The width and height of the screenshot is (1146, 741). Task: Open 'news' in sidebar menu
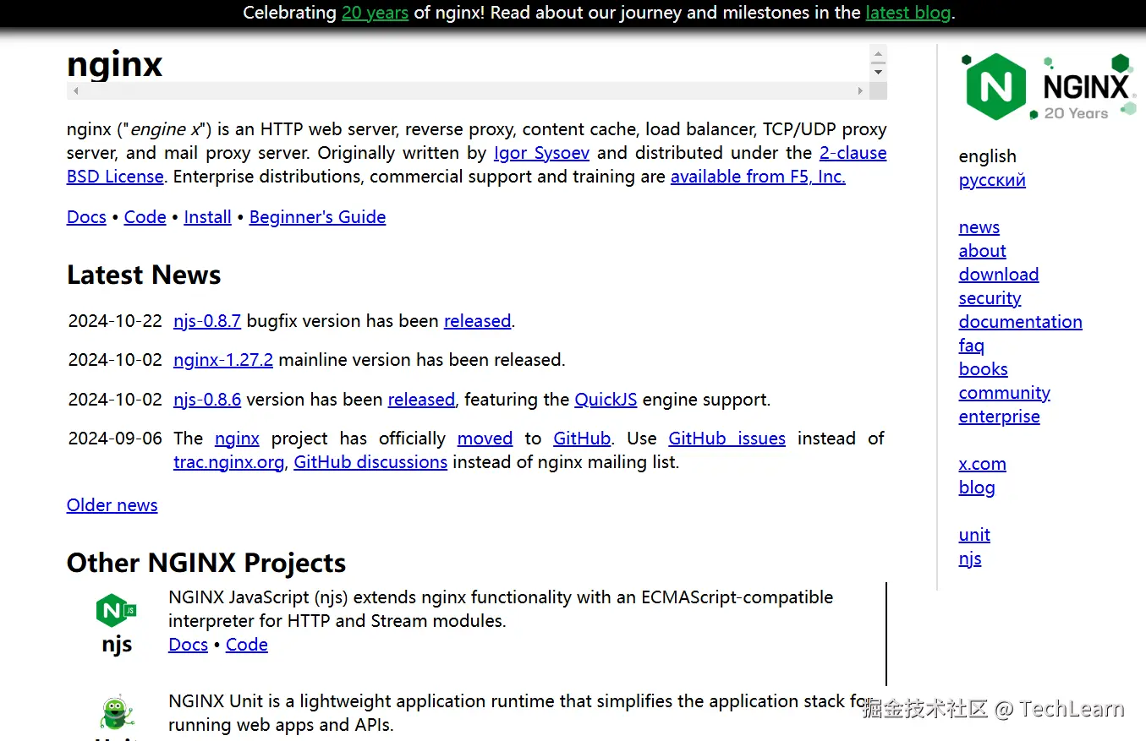pos(979,227)
